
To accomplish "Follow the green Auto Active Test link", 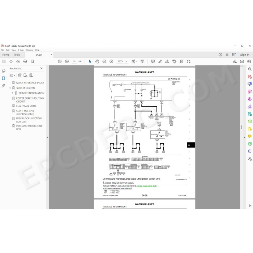I will 147,186.
